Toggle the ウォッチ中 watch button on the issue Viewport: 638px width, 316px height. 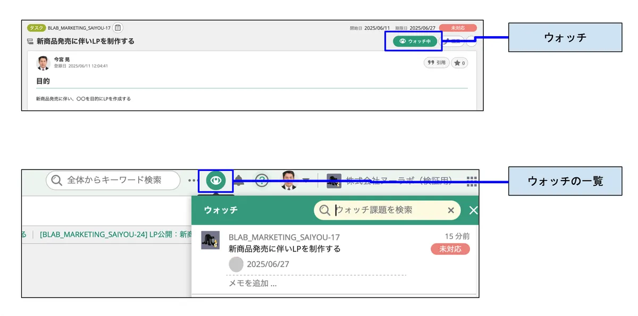coord(415,41)
